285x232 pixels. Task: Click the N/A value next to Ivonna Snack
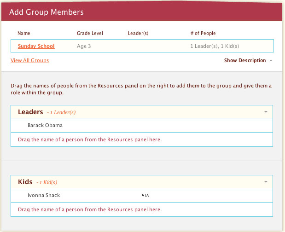pos(146,195)
